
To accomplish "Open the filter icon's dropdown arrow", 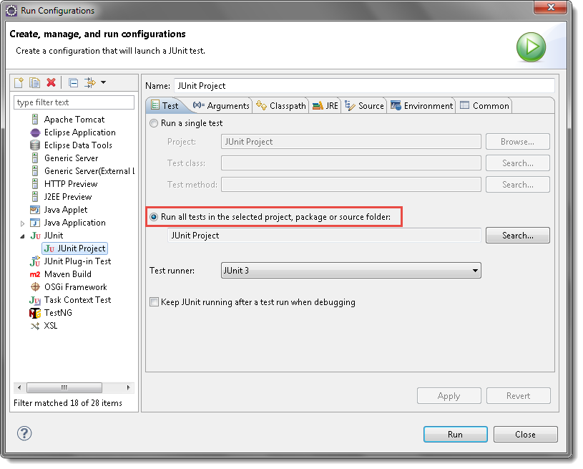I will (103, 82).
